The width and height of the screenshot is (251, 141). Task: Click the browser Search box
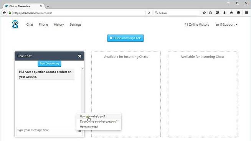pos(177,13)
